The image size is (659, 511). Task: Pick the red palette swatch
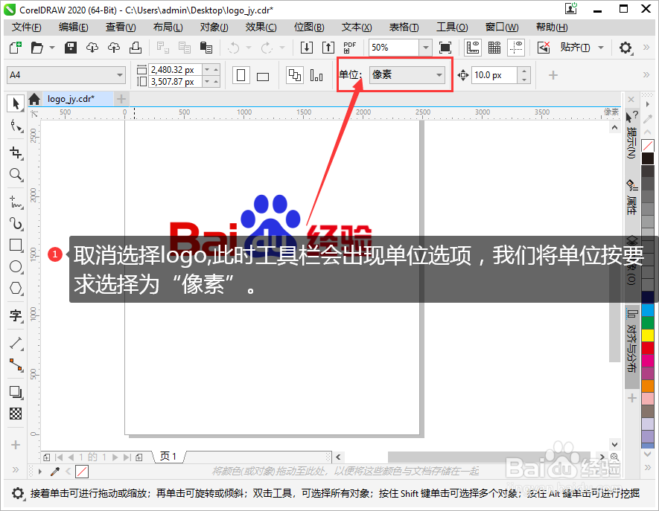[648, 347]
